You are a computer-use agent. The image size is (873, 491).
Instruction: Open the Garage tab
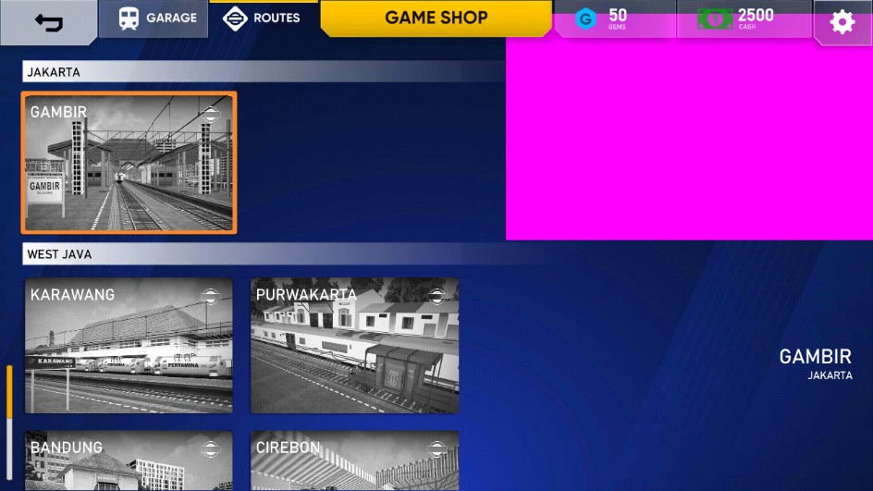click(154, 18)
